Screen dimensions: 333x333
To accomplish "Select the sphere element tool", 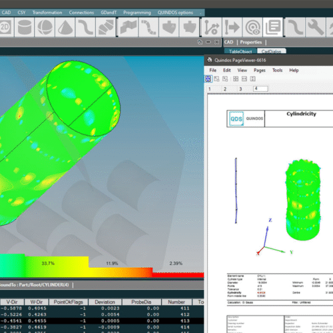I will pyautogui.click(x=45, y=27).
